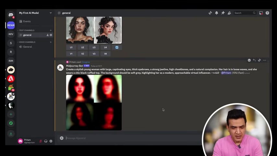Screen dimensions: 277x156
Task: Open the right finished portrait image
Action: point(108,30)
